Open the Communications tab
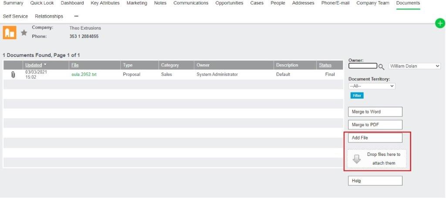This screenshot has height=198, width=446. pyautogui.click(x=191, y=3)
